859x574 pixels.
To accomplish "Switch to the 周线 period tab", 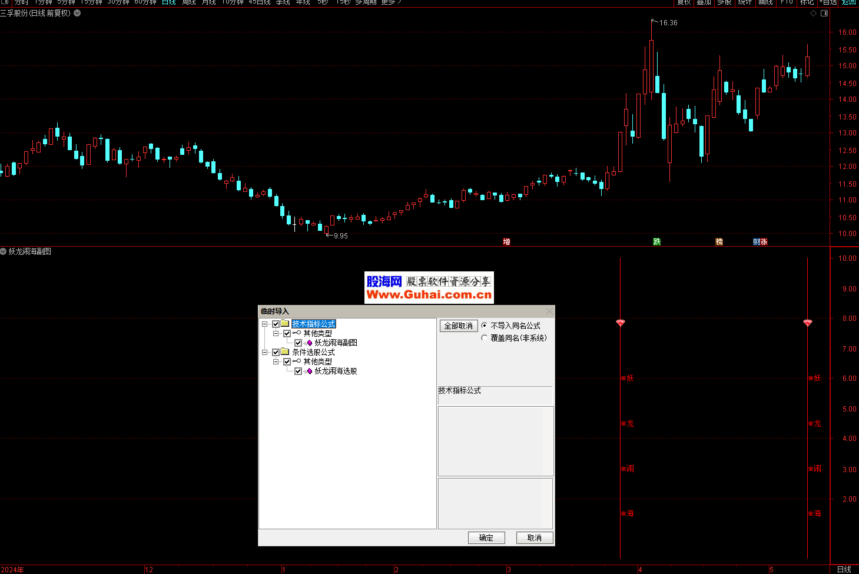I will tap(188, 2).
